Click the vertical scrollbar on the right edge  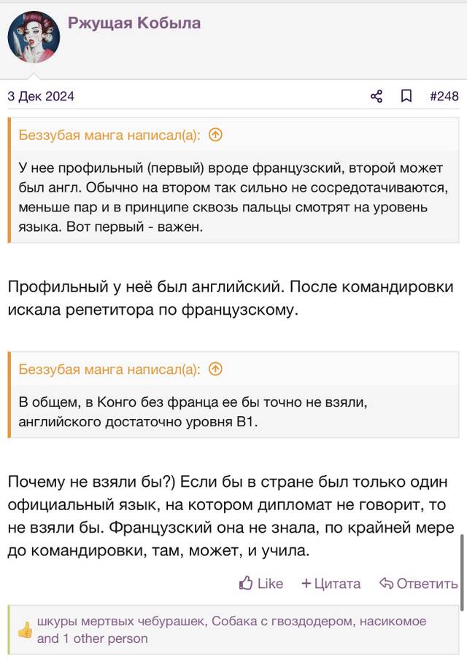pyautogui.click(x=463, y=572)
